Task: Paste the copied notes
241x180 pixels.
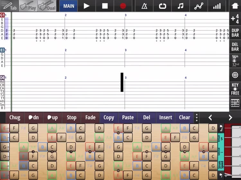Action: (128, 118)
